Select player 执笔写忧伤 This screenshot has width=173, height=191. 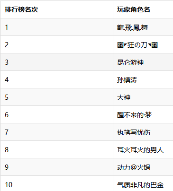(134, 132)
